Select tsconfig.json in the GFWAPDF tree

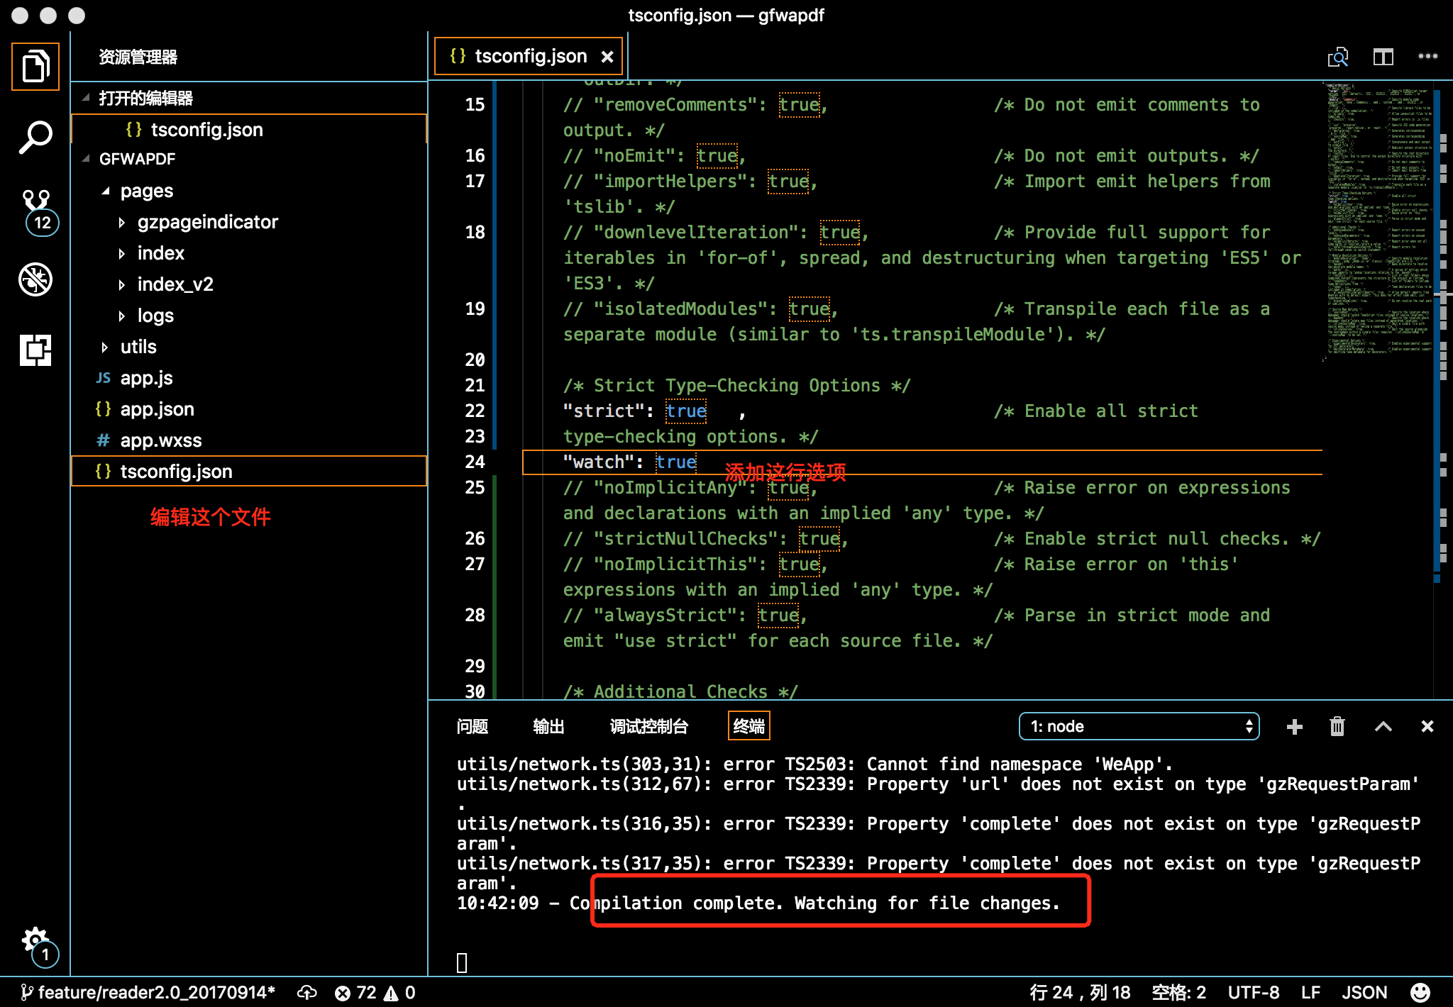pyautogui.click(x=249, y=472)
